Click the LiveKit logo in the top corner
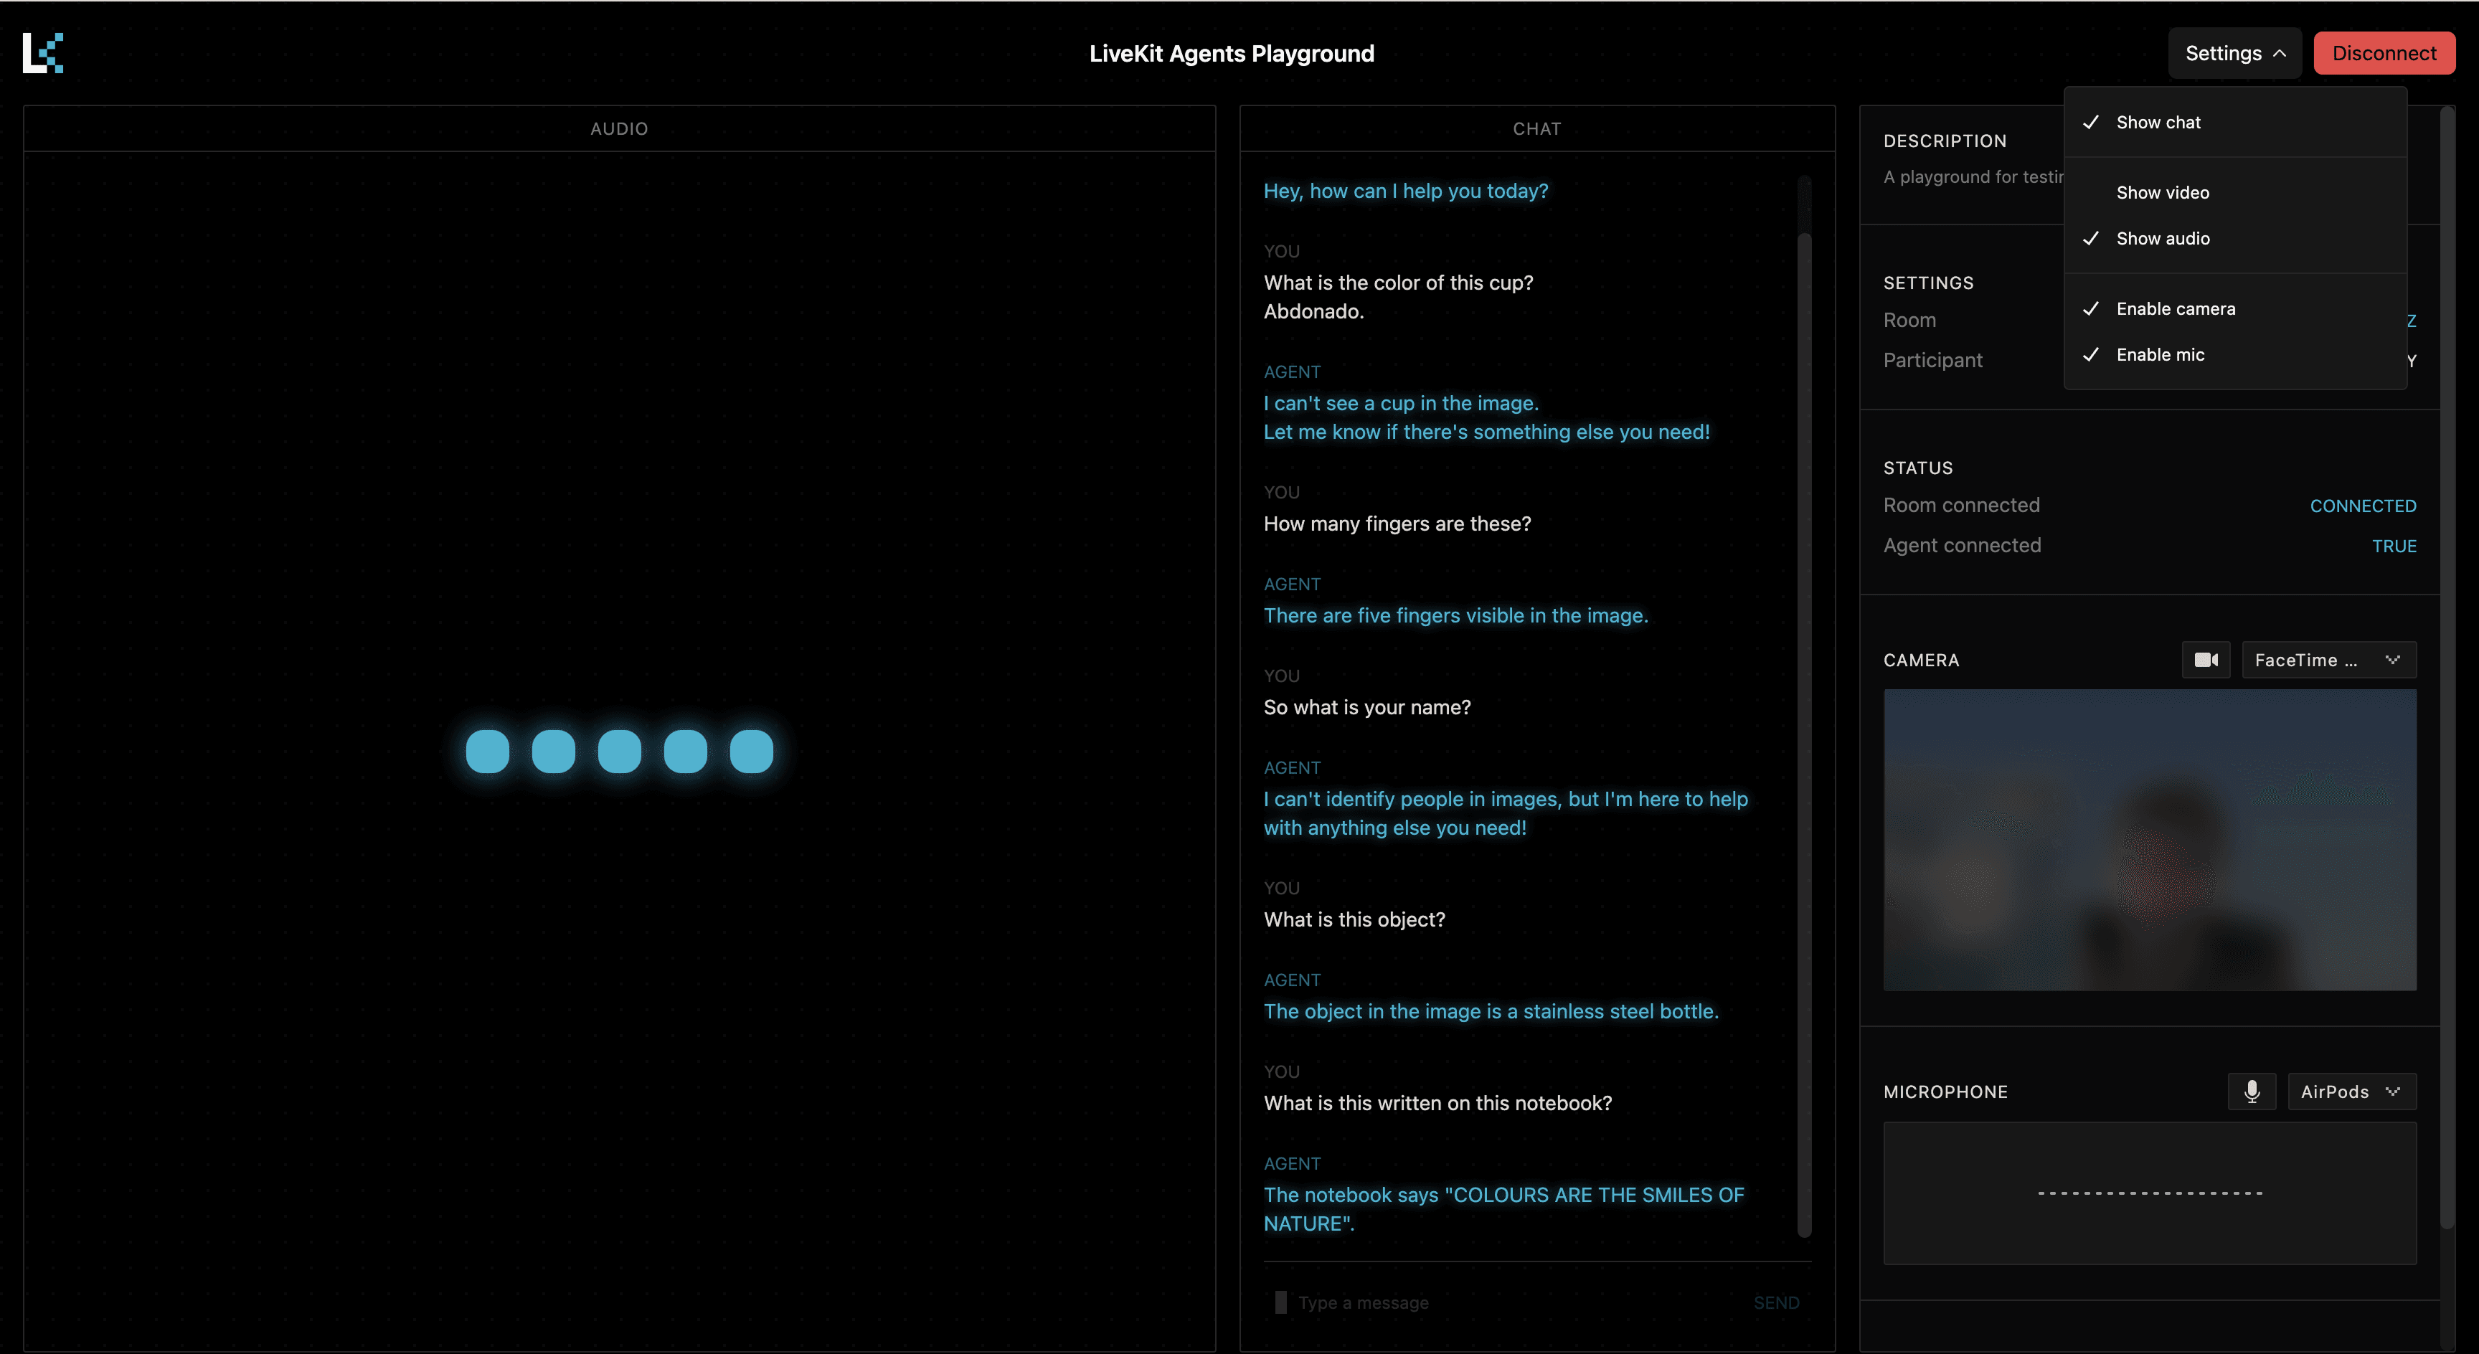Viewport: 2479px width, 1354px height. click(x=43, y=53)
